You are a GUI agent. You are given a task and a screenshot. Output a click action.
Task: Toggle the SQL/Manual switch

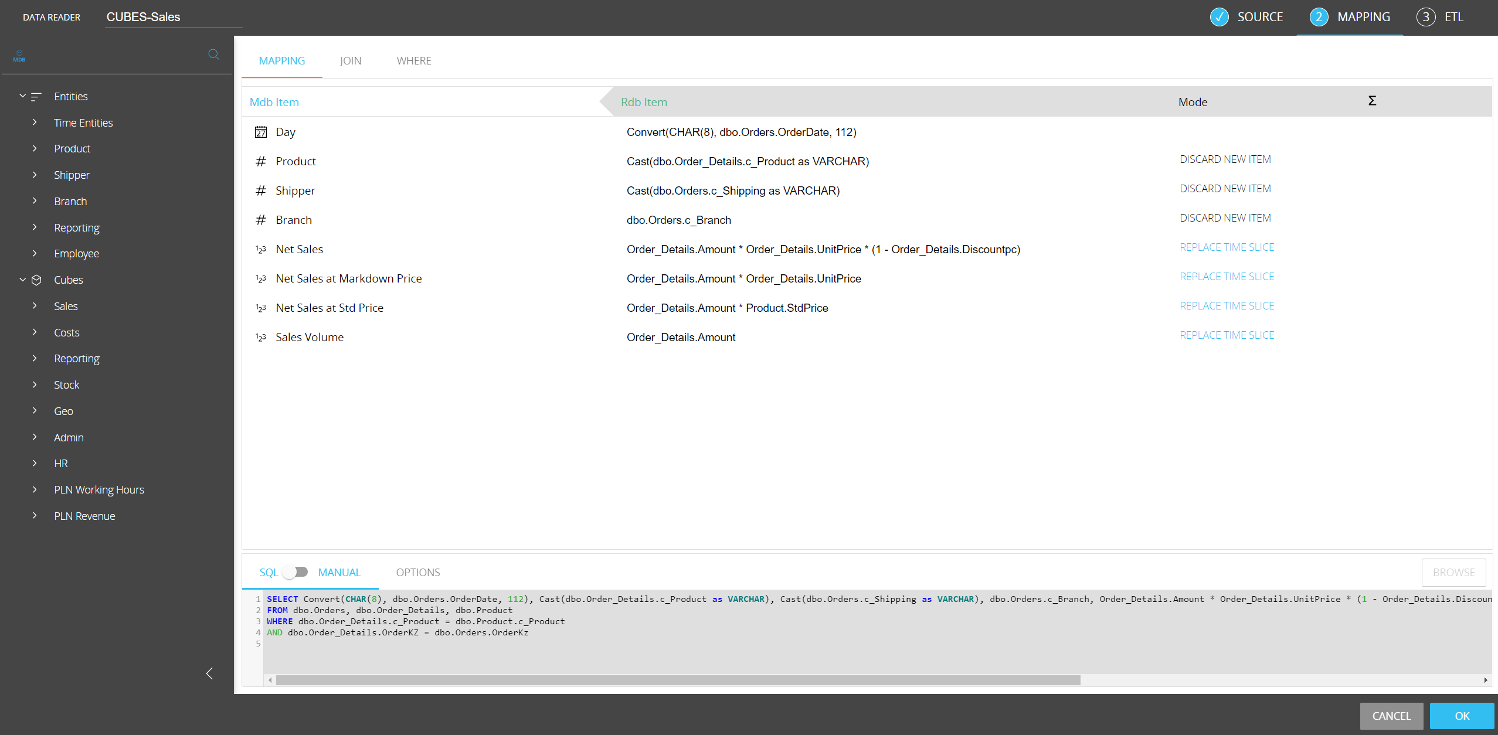coord(295,572)
